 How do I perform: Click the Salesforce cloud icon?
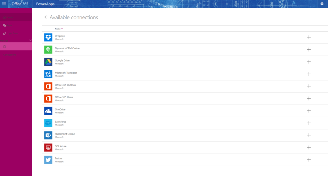pyautogui.click(x=48, y=123)
